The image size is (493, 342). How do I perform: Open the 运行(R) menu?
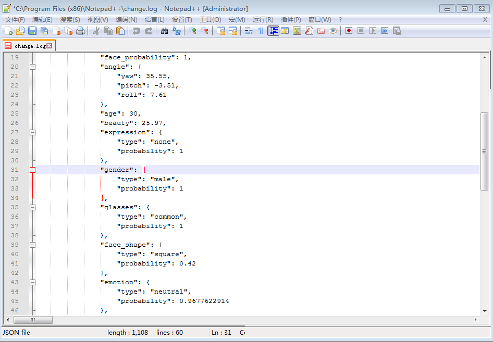click(x=263, y=20)
